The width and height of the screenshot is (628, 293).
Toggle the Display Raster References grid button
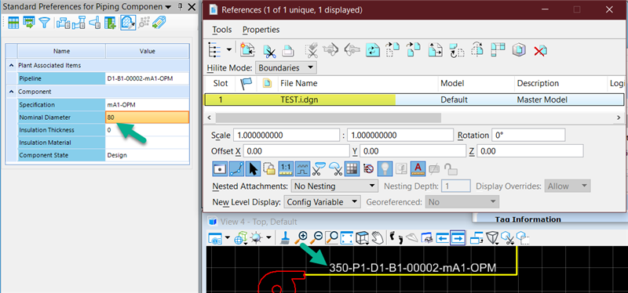(x=352, y=169)
